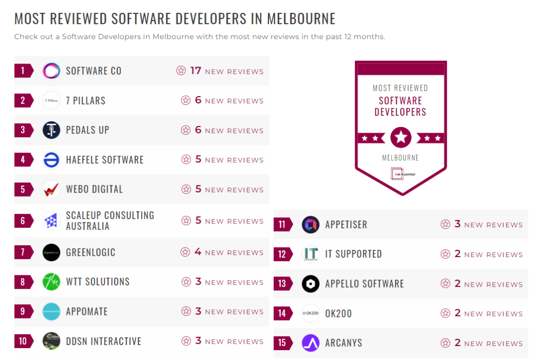Select the DDSN Interactive logo
537x362 pixels.
click(51, 341)
